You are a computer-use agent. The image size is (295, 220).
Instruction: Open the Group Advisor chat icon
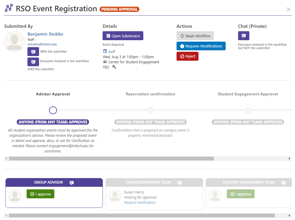tap(72, 183)
